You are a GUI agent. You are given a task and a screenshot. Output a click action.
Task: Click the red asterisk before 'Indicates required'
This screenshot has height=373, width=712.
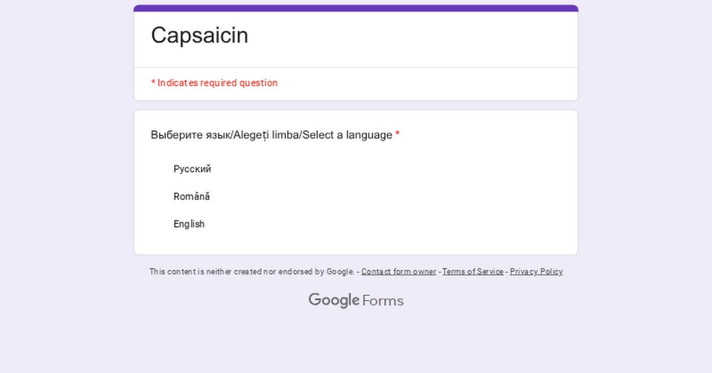click(153, 83)
